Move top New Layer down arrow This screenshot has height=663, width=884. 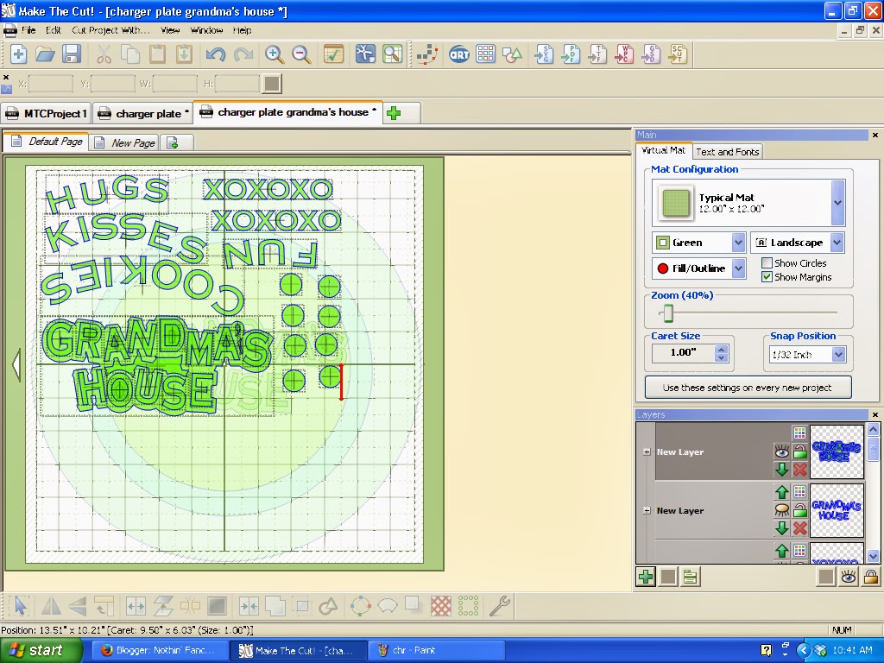782,469
